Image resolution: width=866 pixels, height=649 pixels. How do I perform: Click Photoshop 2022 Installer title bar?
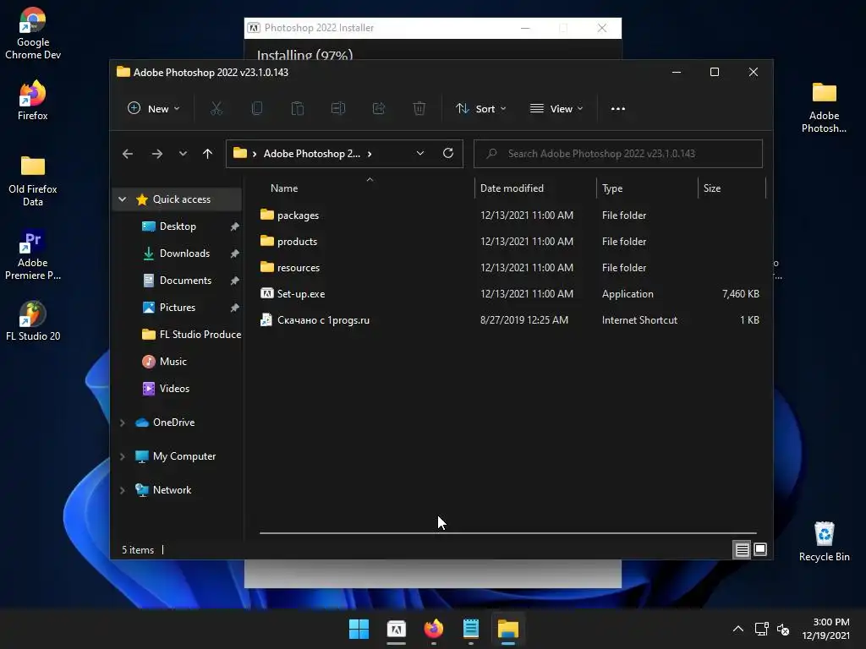[x=432, y=28]
